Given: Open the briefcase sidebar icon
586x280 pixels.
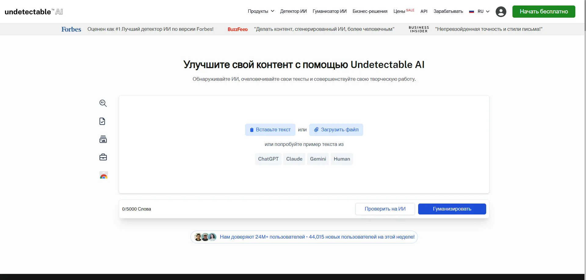Looking at the screenshot, I should pos(103,157).
